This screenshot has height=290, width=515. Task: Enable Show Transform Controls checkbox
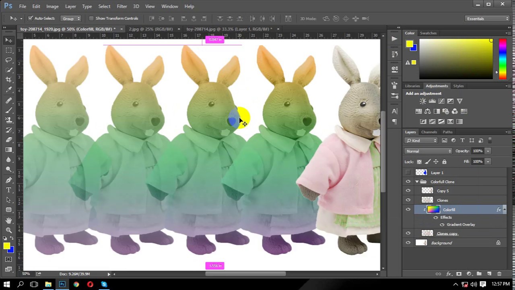(91, 19)
